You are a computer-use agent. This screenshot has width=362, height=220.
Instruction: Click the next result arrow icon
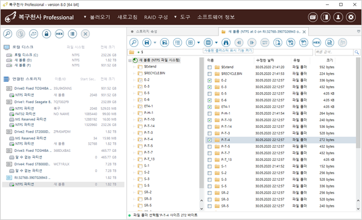tap(252, 42)
